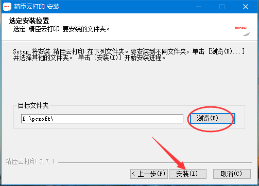Screen dimensions: 259x186
Task: Click the instruction text beginning with Setup 将安装
Action: click(129, 54)
